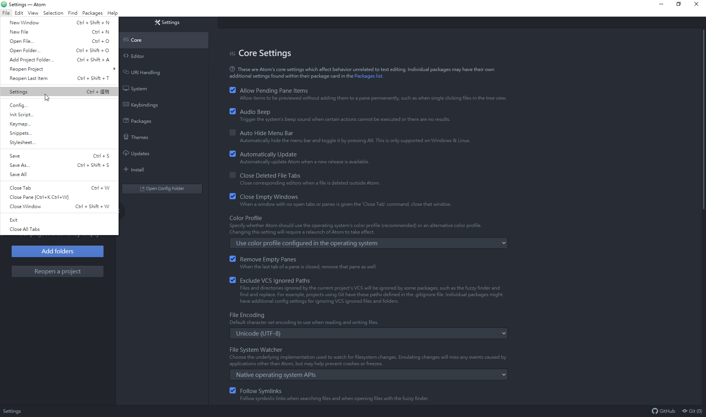Toggle Close Empty Windows checkbox
The width and height of the screenshot is (706, 417).
pyautogui.click(x=233, y=196)
